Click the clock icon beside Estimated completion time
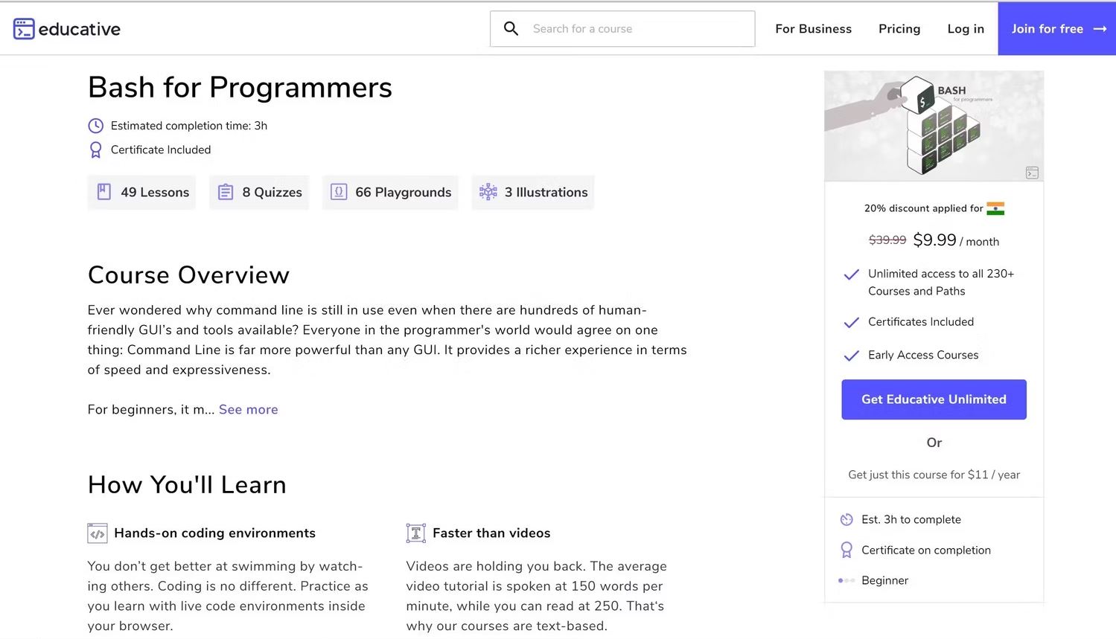Screen dimensions: 1116x639 point(95,126)
